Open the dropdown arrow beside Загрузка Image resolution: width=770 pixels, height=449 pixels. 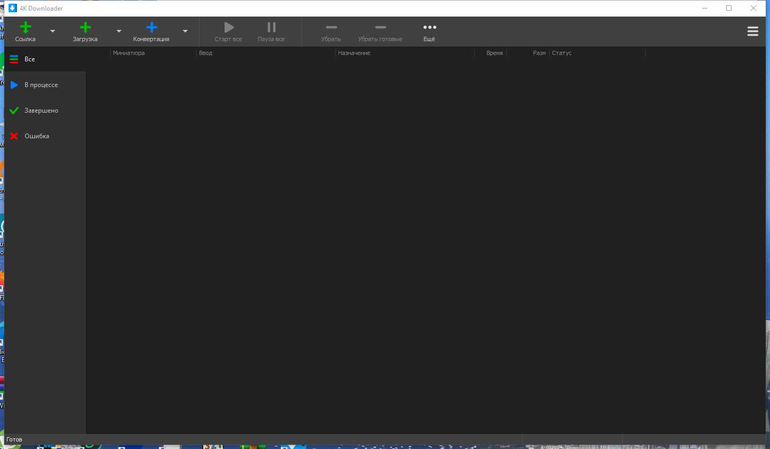(119, 31)
